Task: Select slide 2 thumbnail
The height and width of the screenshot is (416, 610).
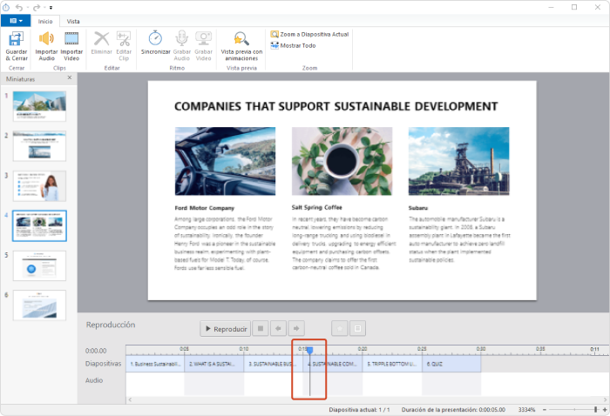Action: [39, 145]
